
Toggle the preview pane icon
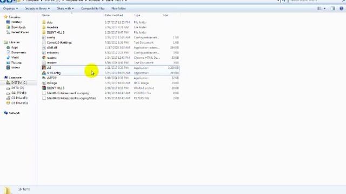click(333, 9)
